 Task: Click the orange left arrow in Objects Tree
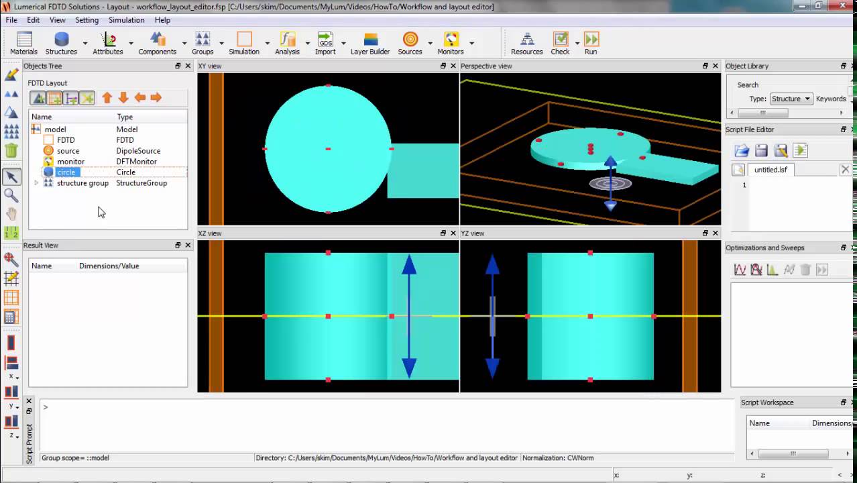click(x=139, y=98)
